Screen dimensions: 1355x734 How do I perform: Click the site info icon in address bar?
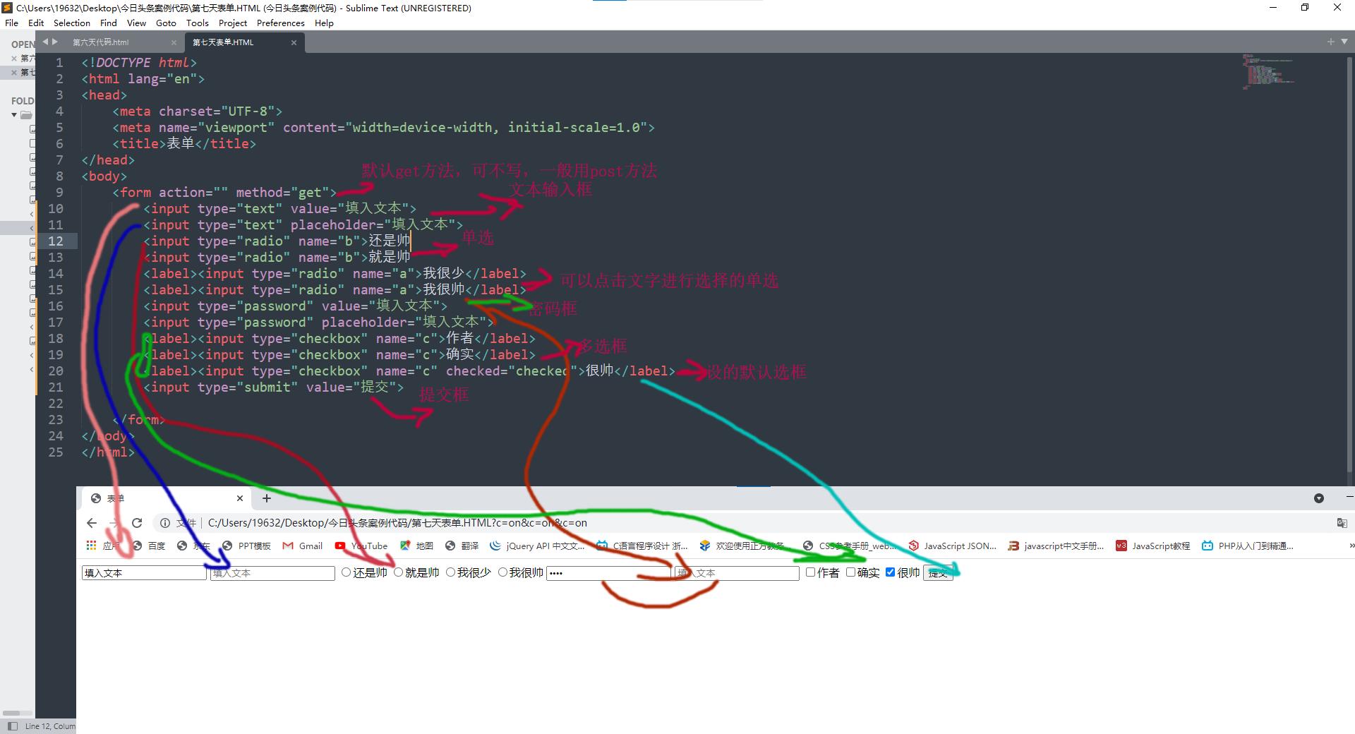(164, 523)
